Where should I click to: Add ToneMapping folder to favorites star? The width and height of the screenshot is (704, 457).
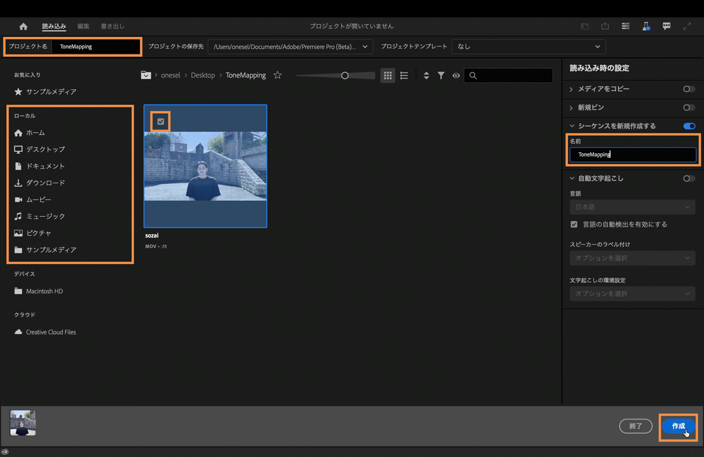click(x=277, y=75)
